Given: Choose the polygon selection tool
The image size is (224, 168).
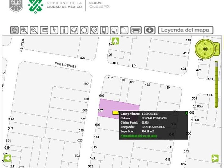Looking at the screenshot, I should point(124,30).
